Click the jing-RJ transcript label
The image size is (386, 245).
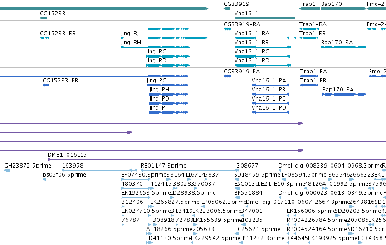tap(130, 34)
